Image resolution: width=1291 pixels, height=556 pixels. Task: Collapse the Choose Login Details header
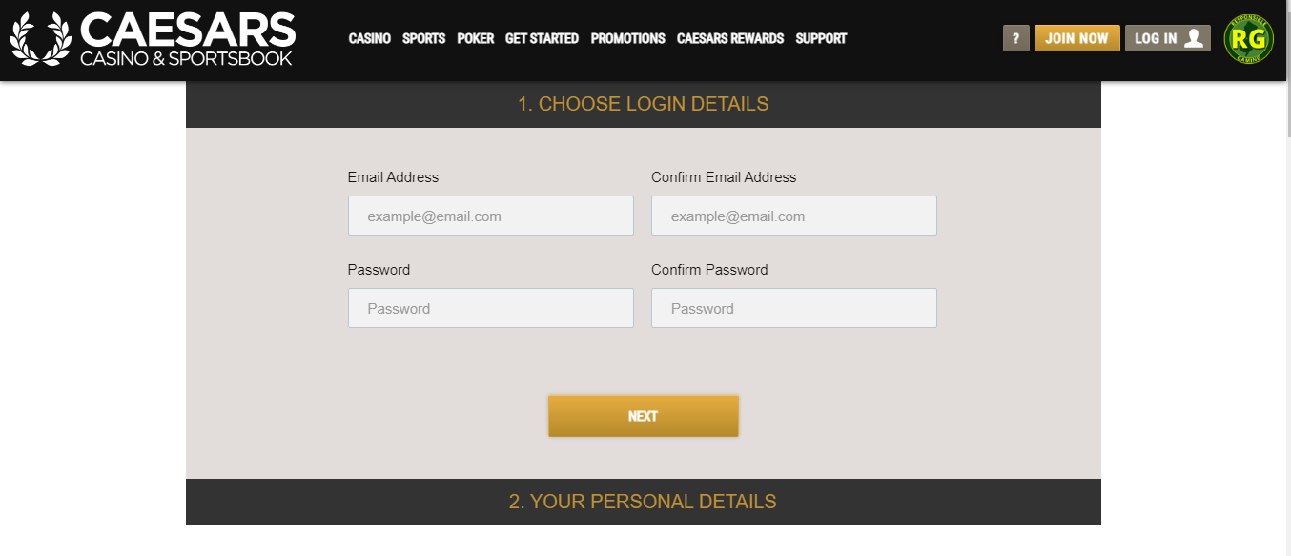pos(644,104)
